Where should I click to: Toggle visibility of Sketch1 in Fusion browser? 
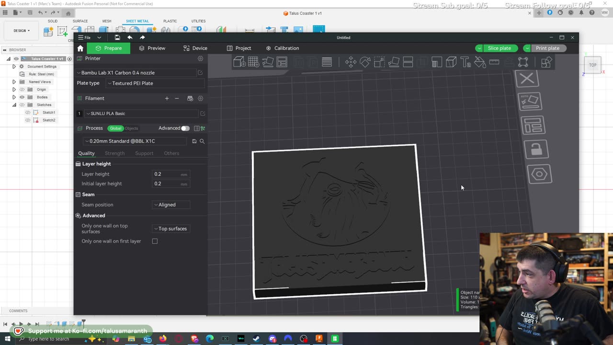click(28, 113)
